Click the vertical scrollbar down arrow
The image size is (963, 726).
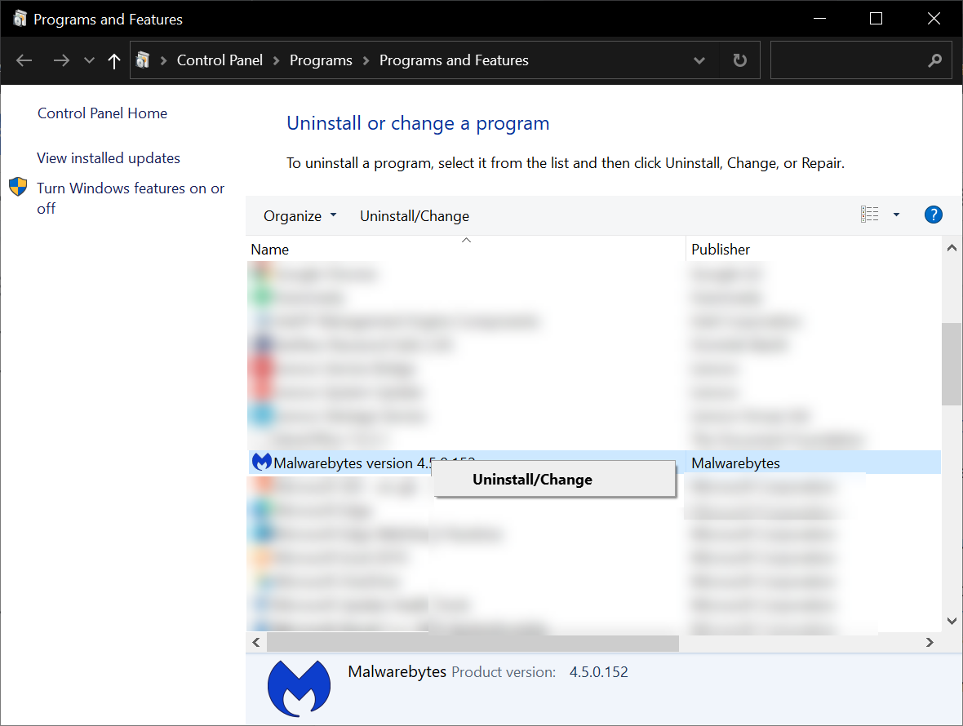tap(952, 621)
